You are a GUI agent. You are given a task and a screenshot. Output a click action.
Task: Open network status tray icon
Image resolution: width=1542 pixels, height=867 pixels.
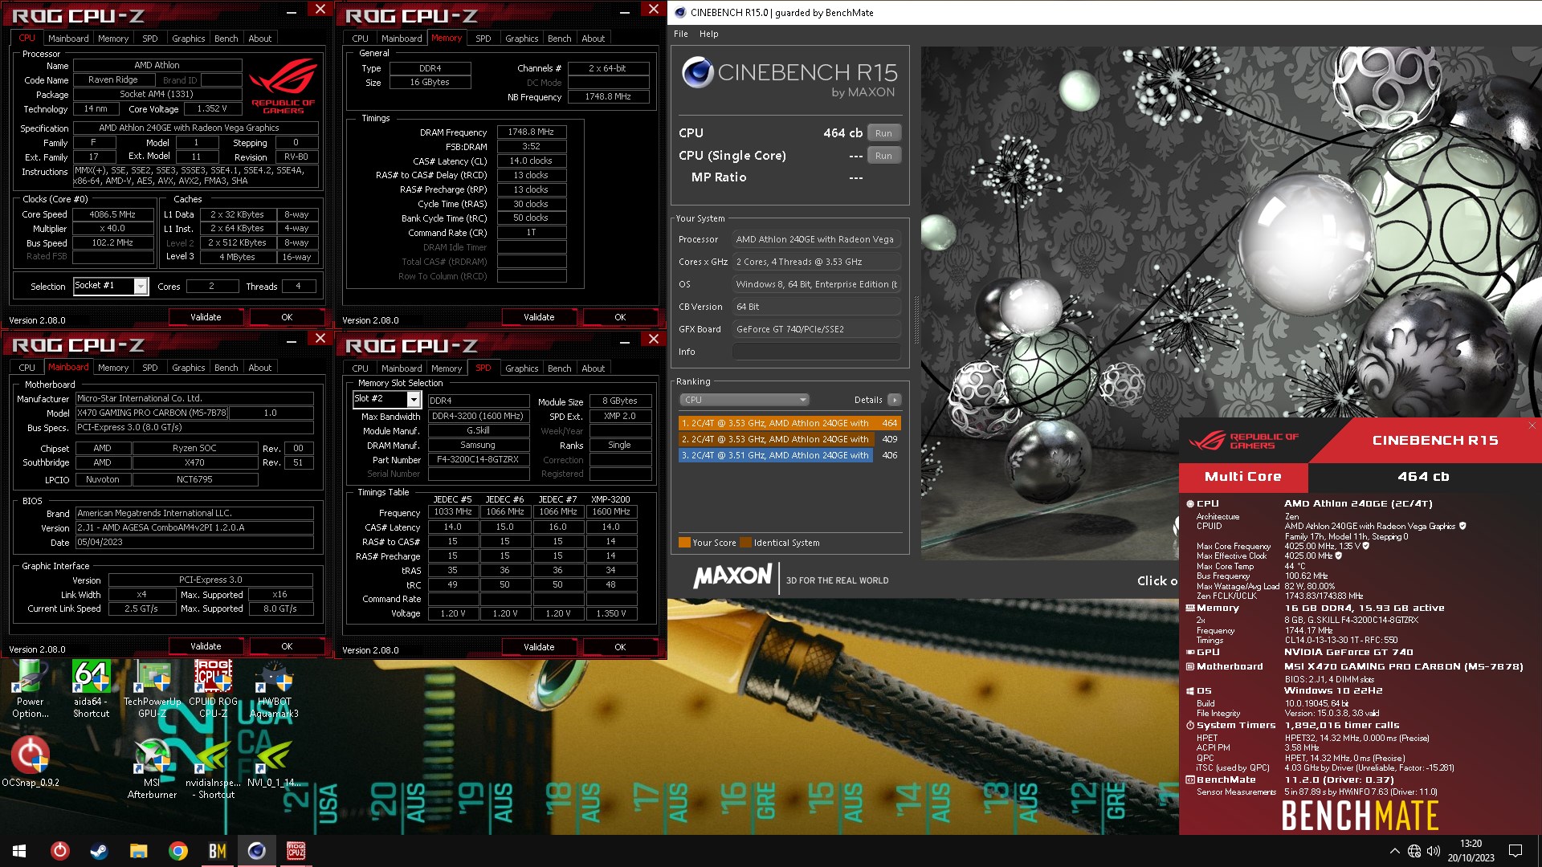1414,851
